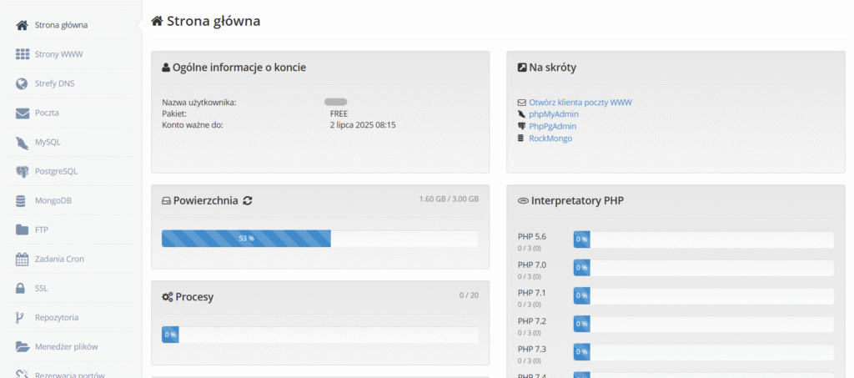Click the link icon beside Interpretatory PHP

(x=523, y=201)
